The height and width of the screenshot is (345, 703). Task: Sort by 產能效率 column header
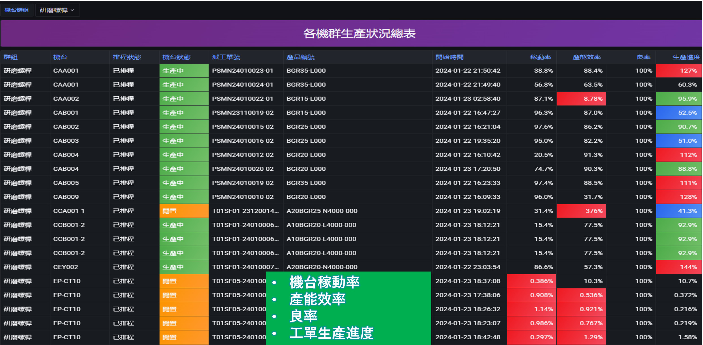pyautogui.click(x=587, y=57)
